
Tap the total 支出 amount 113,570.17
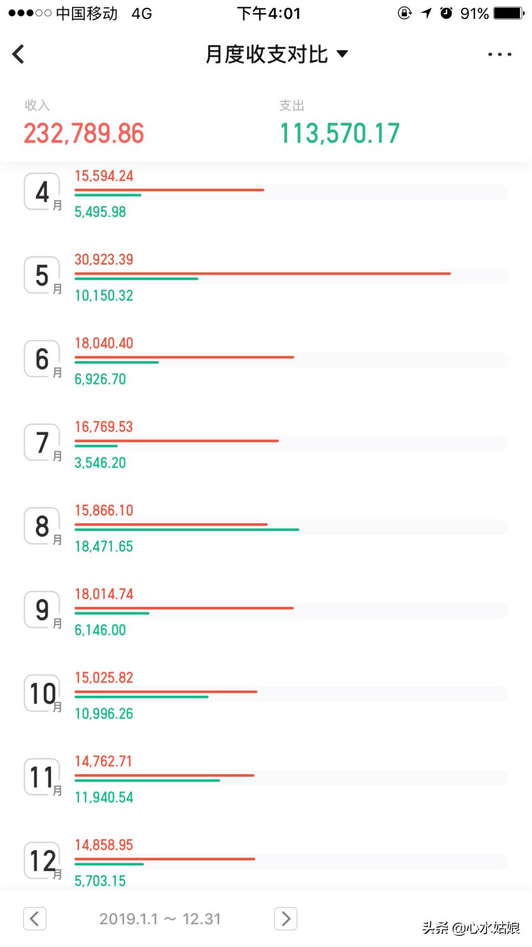pos(339,134)
